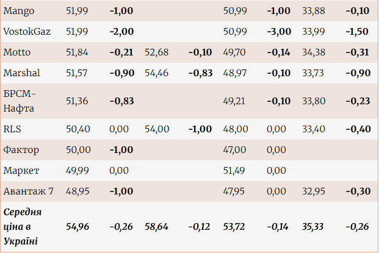Click the Motto station name
Viewport: 379px width, 253px height.
[17, 52]
